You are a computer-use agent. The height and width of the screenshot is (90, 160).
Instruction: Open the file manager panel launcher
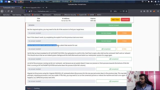coord(9,1)
